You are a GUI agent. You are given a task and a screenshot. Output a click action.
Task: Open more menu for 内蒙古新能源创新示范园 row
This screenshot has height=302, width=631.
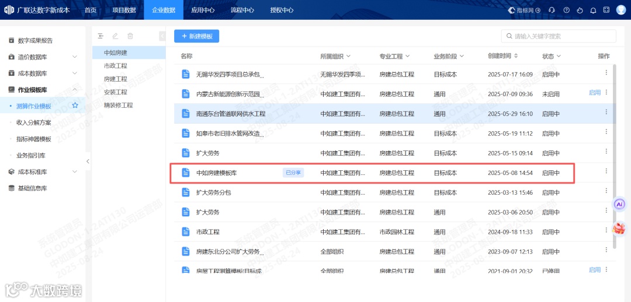606,92
